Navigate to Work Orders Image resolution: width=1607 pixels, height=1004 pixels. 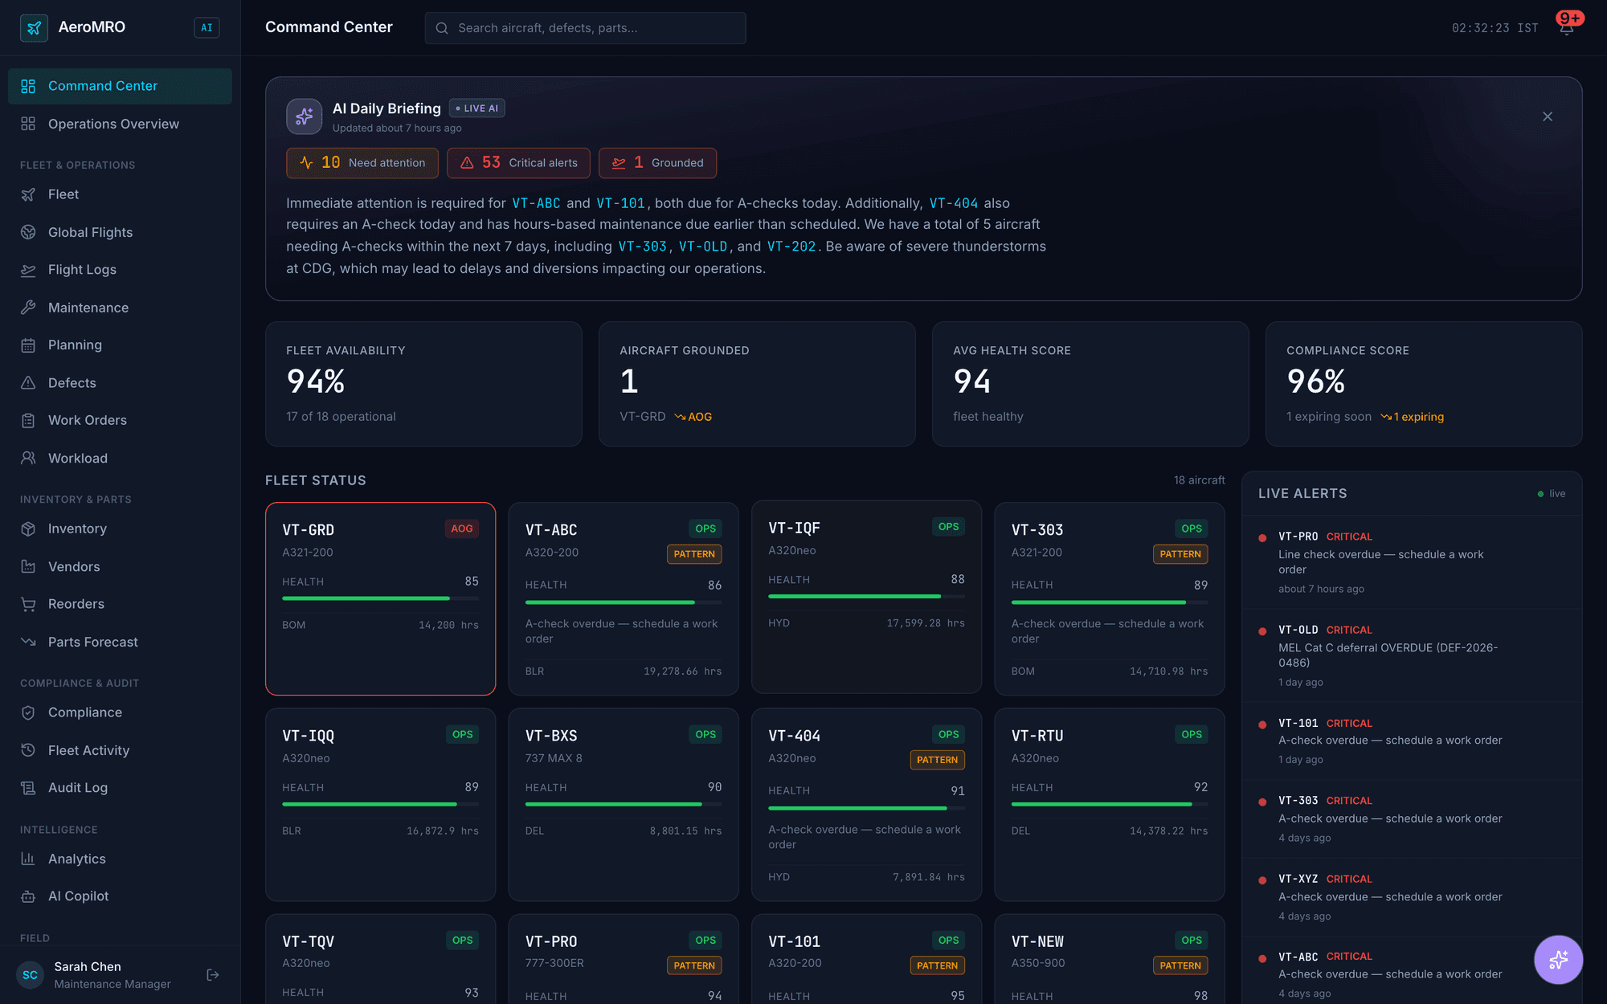click(x=121, y=420)
